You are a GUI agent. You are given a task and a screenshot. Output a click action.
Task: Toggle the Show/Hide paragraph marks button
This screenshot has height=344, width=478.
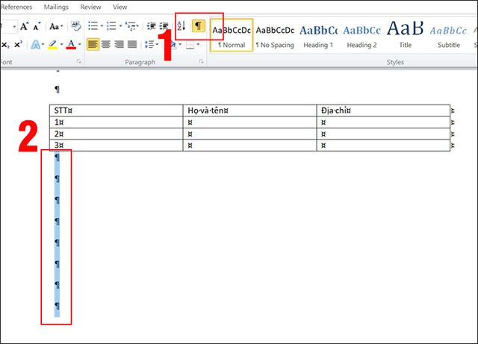[198, 26]
